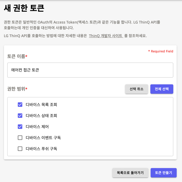The image size is (182, 182).
Task: Click the red Required Field note
Action: [x=161, y=51]
